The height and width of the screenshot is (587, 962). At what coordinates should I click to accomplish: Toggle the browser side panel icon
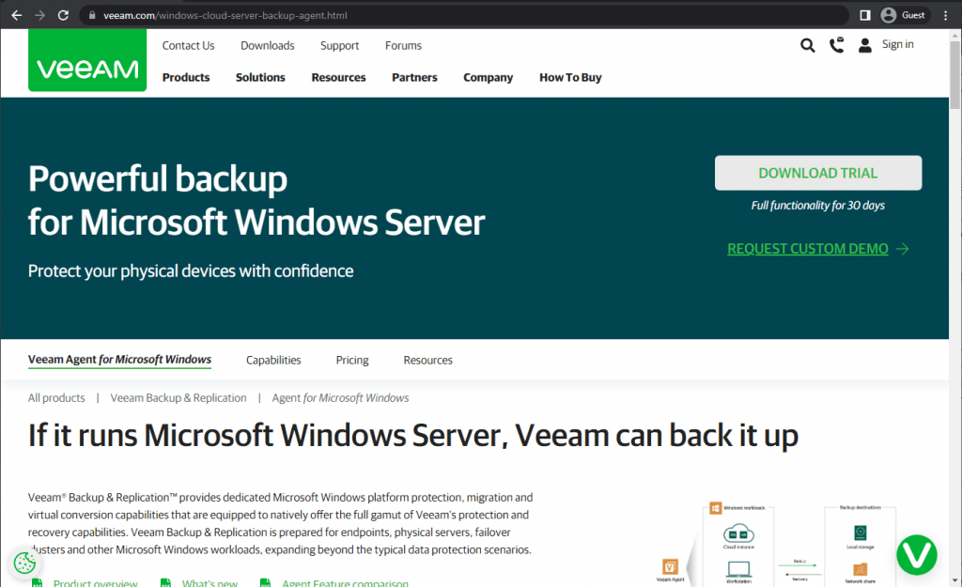pyautogui.click(x=865, y=15)
